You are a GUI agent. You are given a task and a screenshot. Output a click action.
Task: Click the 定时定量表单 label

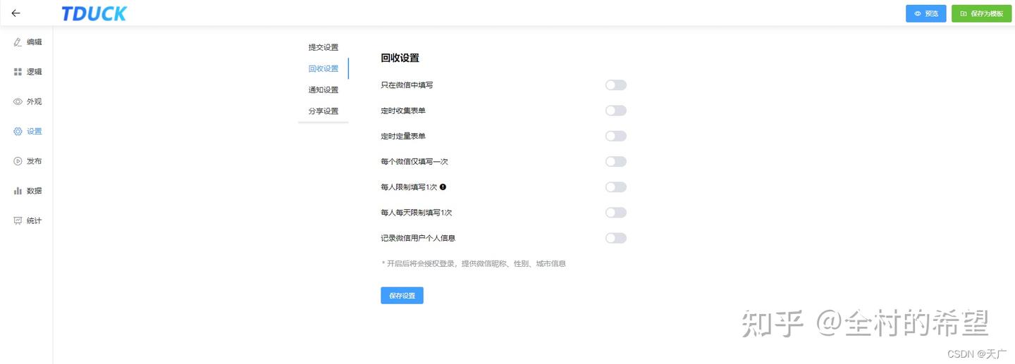point(403,136)
